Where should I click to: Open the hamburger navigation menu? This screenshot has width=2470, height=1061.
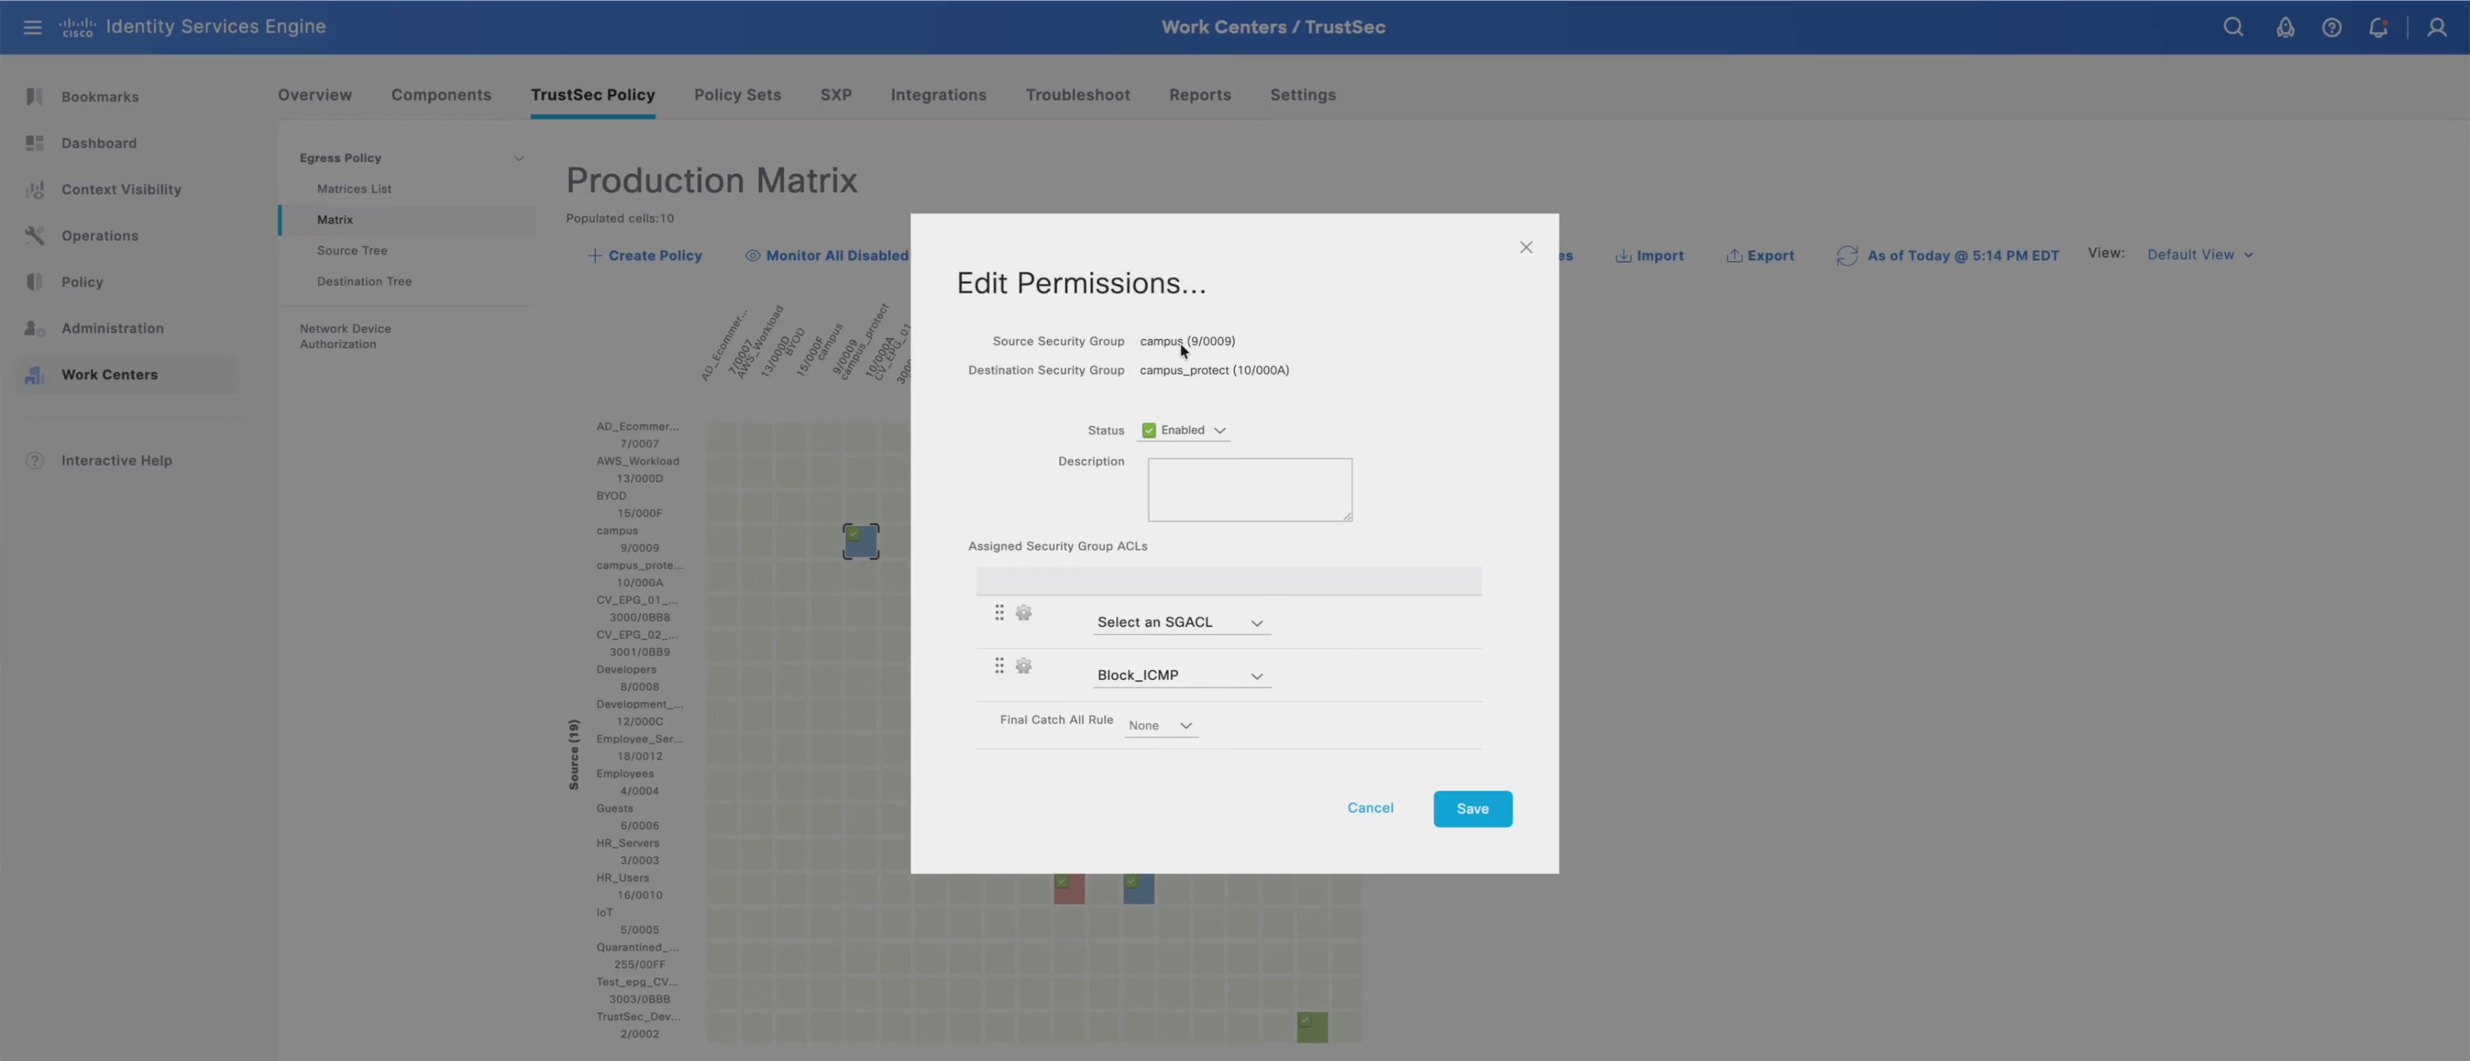click(x=33, y=27)
